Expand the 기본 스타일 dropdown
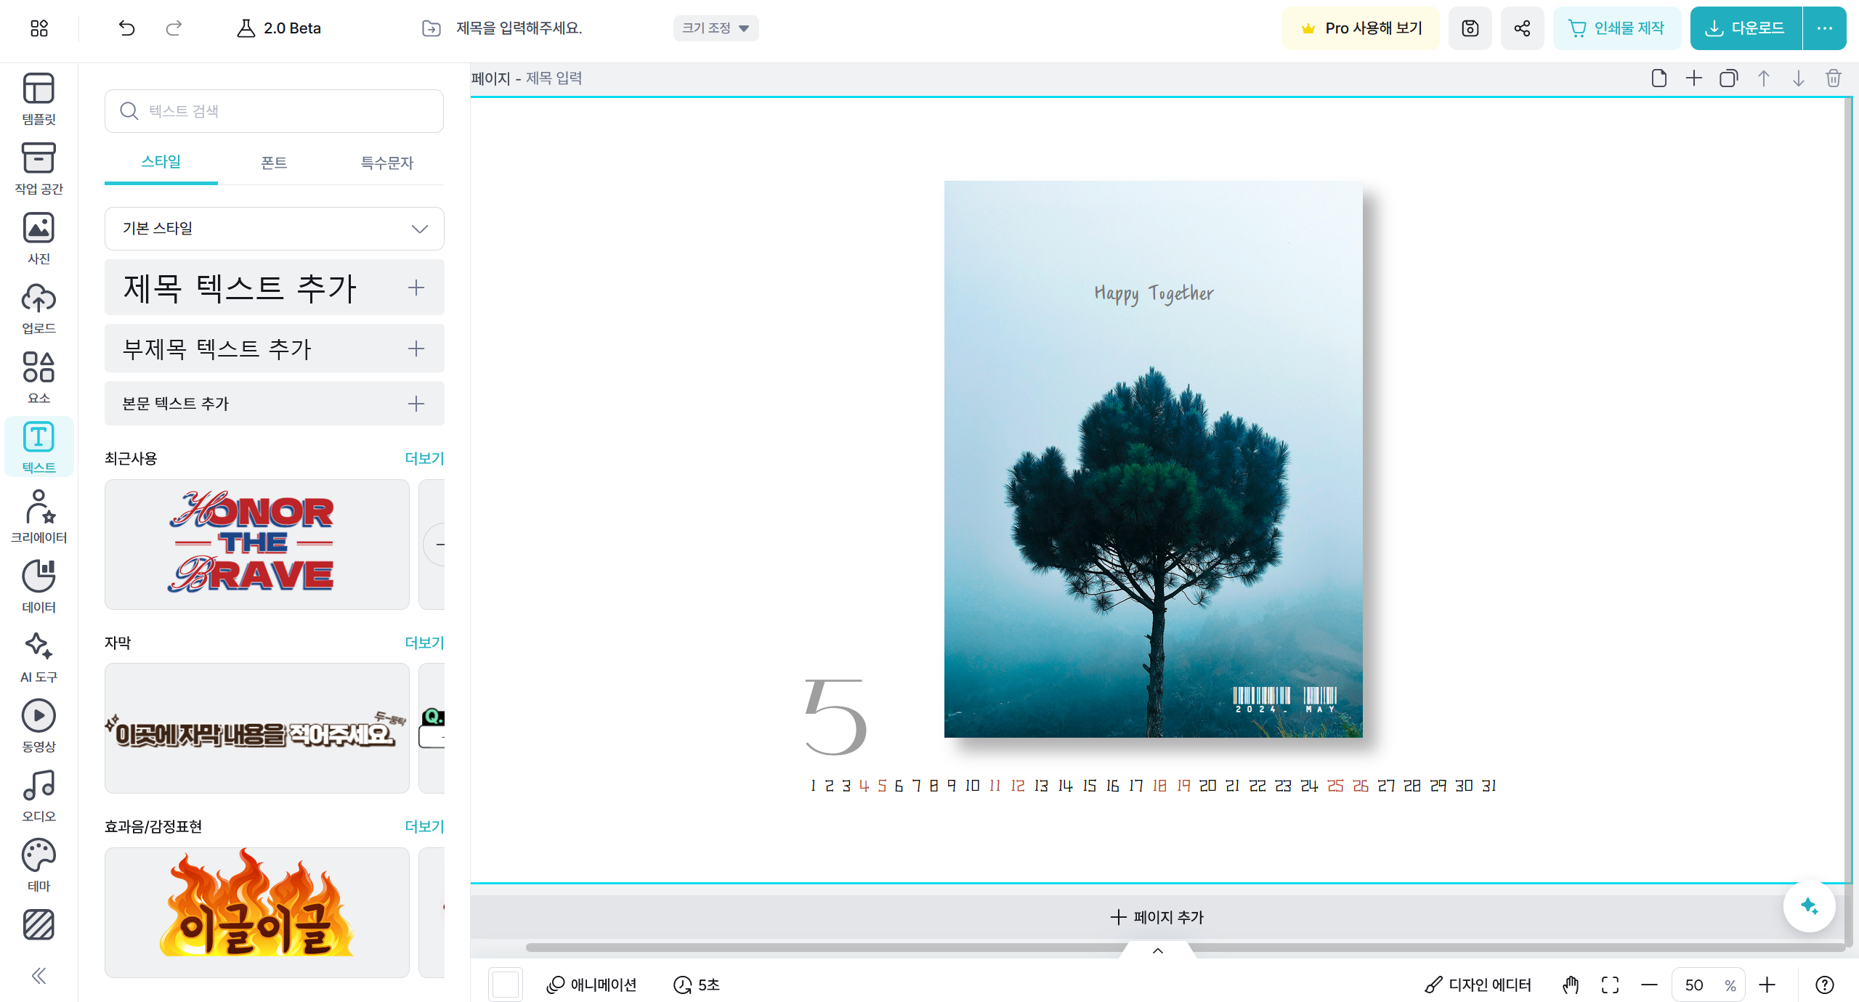 tap(274, 229)
